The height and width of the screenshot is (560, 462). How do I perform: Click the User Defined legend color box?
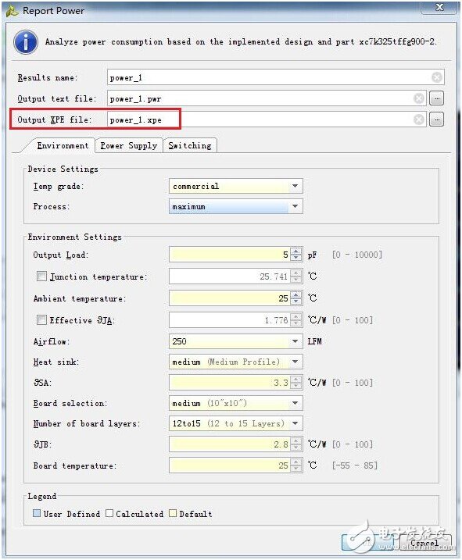pyautogui.click(x=37, y=513)
